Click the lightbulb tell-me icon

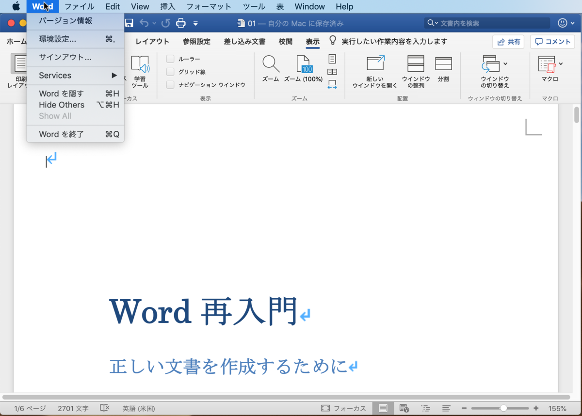pyautogui.click(x=333, y=41)
